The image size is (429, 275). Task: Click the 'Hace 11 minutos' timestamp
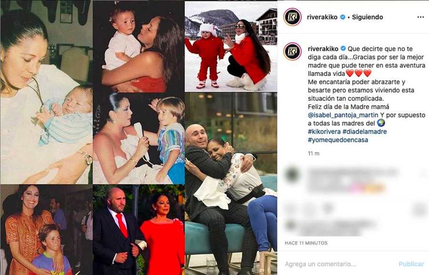(x=306, y=243)
